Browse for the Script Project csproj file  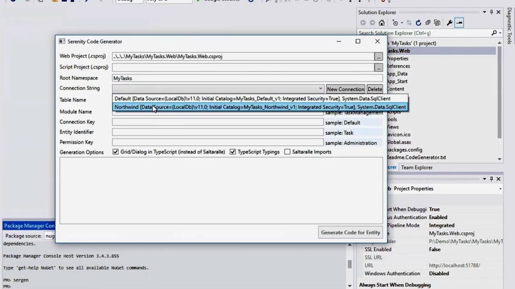(378, 67)
